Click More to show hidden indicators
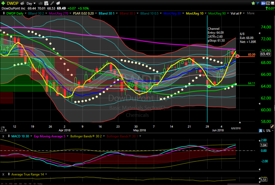Screen dimensions: 275x185 (x=251, y=13)
